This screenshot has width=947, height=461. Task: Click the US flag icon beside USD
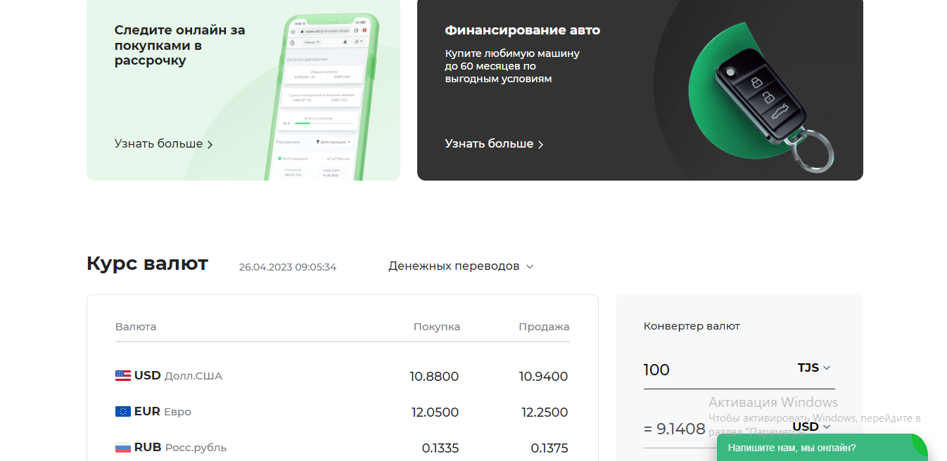point(122,376)
